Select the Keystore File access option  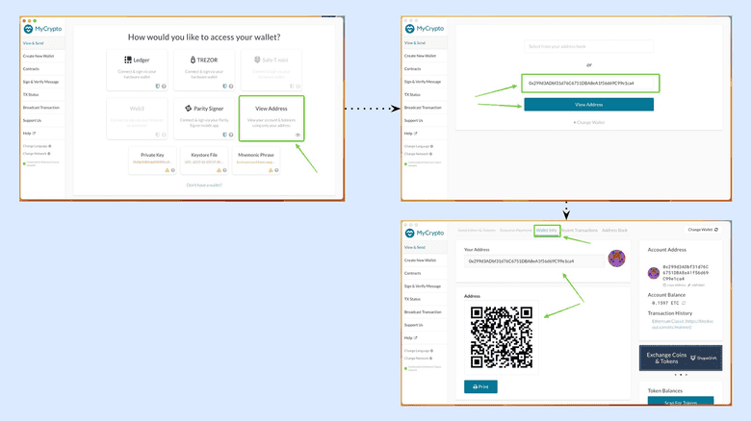click(x=203, y=158)
